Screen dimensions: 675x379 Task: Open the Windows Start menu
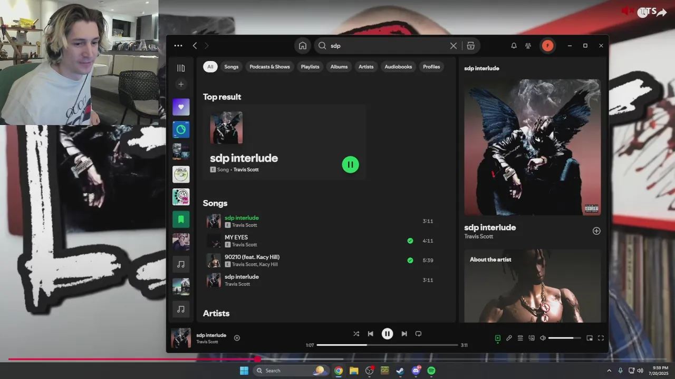click(244, 371)
